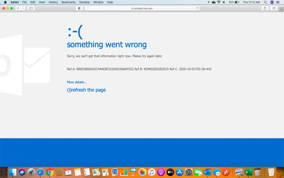Open the cloud status menu bar icon
Screen dimensions: 284x178
point(214,2)
